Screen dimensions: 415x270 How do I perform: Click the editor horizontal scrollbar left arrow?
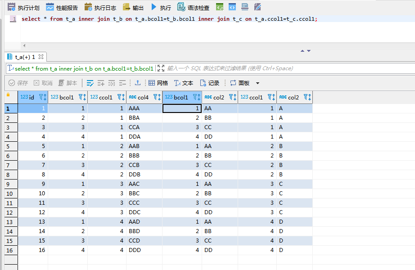tap(24, 45)
